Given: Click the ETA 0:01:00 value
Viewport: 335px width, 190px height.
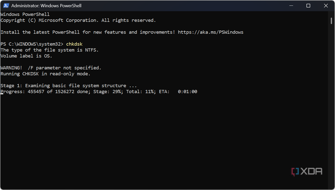Looking at the screenshot, I should click(187, 92).
